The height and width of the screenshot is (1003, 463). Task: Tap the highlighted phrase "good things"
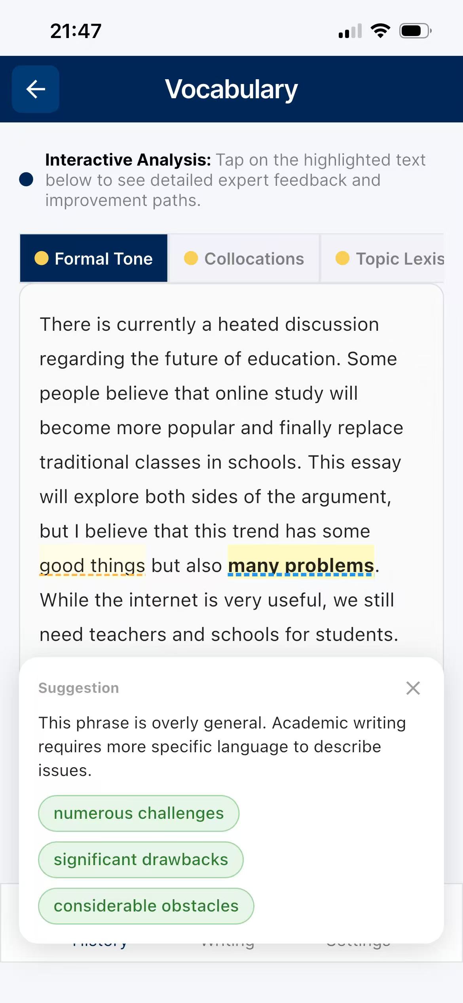pos(92,565)
